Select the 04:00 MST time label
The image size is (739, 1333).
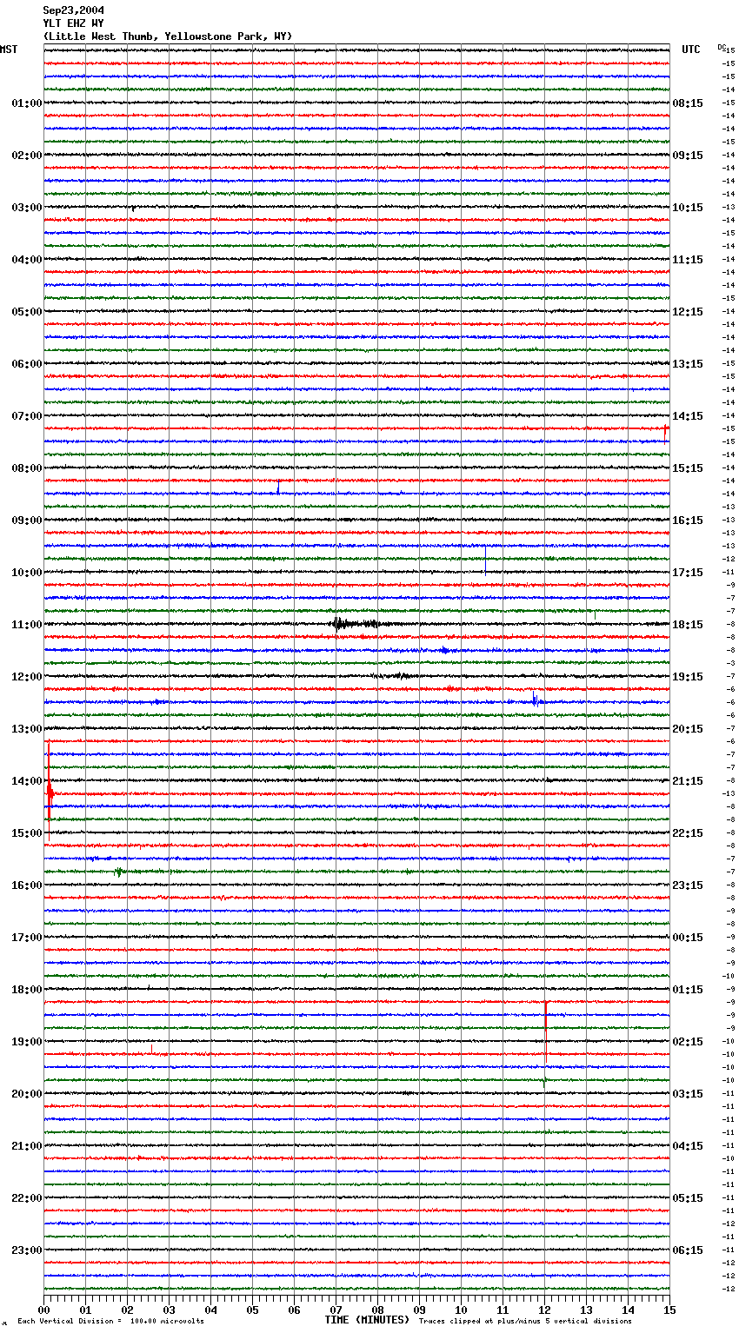[27, 260]
